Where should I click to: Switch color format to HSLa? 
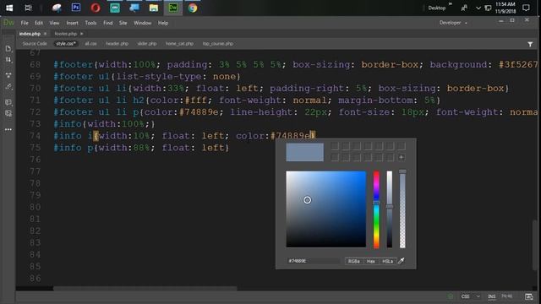pyautogui.click(x=387, y=261)
